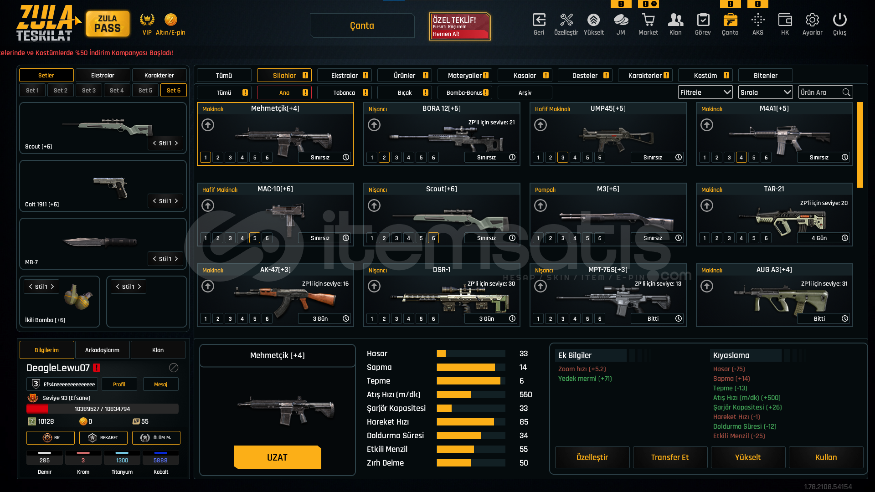Click upgrade arrow on UMP45[+6] card
Screen dimensions: 875x492
coord(540,125)
